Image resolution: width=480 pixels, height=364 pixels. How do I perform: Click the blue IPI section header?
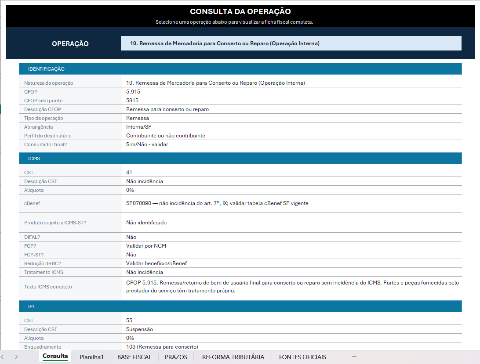[x=240, y=306]
